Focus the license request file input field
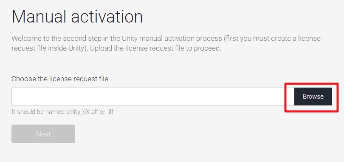The image size is (344, 162). point(153,97)
